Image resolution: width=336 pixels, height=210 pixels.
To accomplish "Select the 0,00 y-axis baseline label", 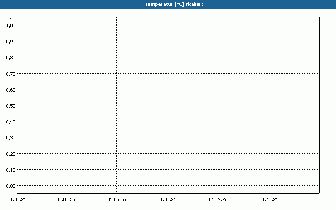I will click(11, 186).
